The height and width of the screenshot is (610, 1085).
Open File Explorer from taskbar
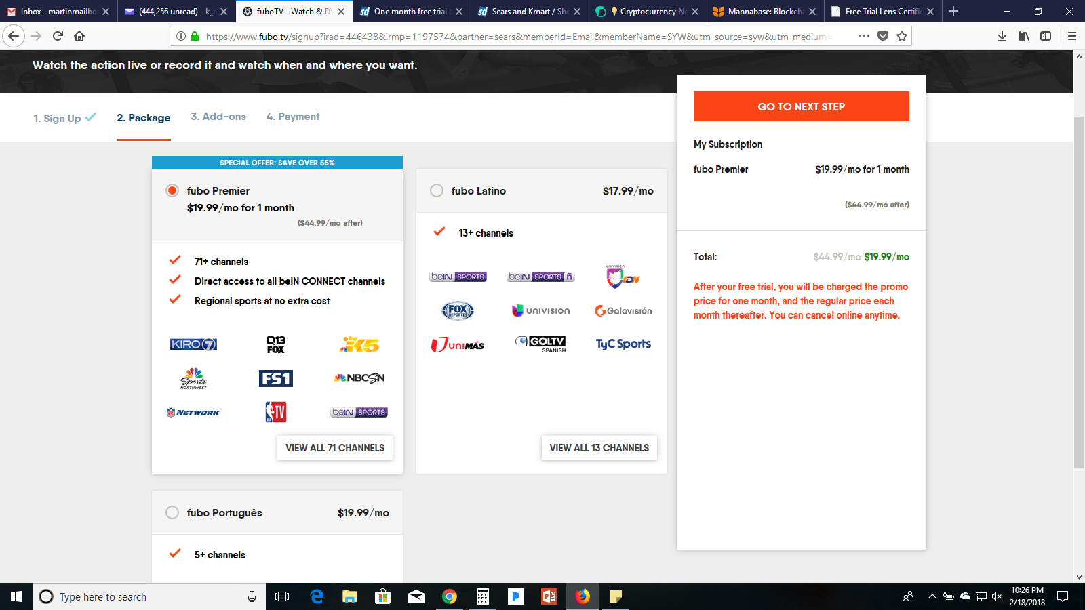[350, 596]
